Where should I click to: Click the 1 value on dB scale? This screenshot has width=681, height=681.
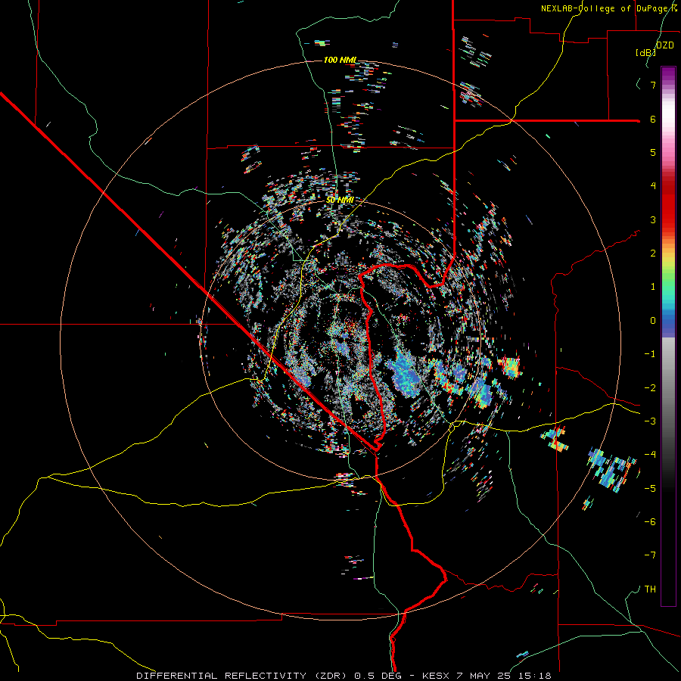coord(653,287)
